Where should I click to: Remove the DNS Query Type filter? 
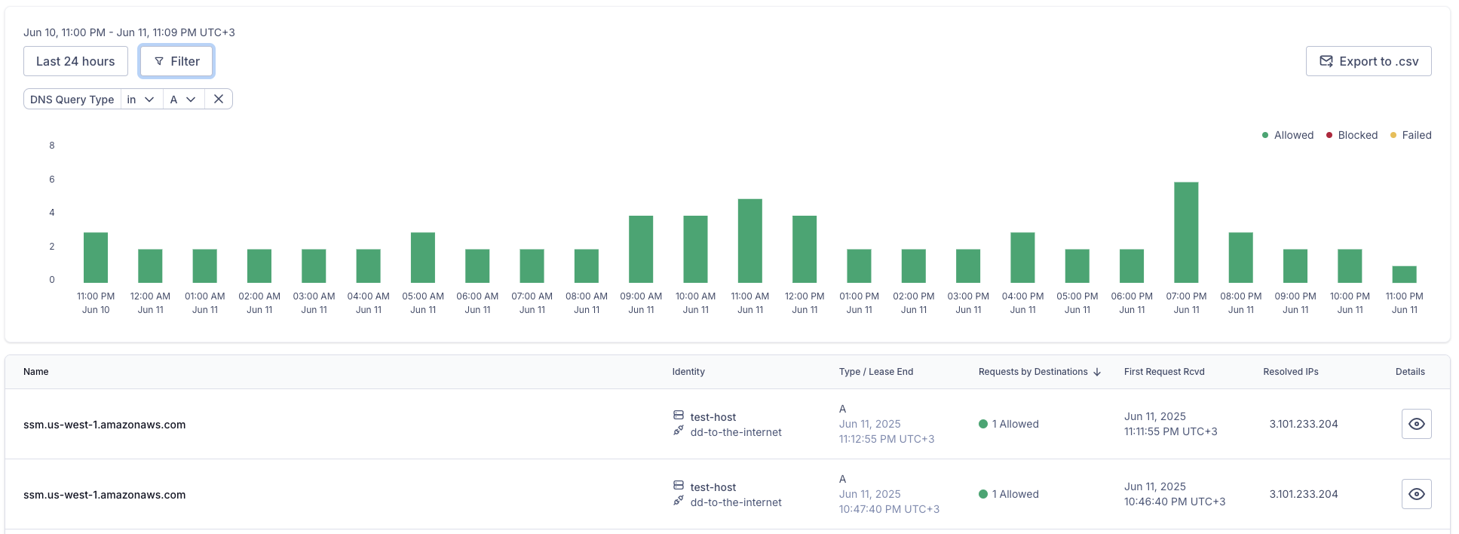click(x=219, y=99)
